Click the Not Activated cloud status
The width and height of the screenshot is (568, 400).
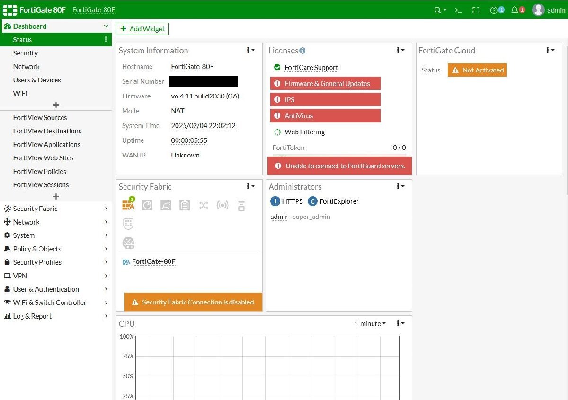[477, 70]
